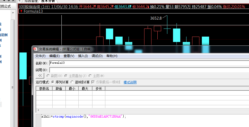
Task: Click the strcmp formula line in code editor
Action: [84, 117]
